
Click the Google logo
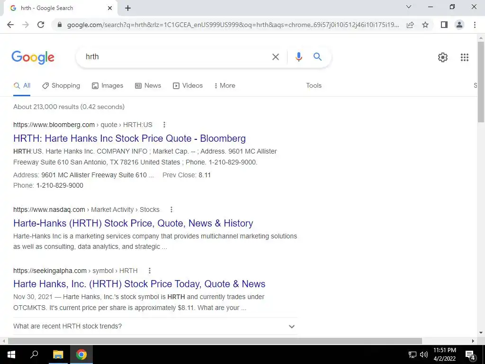pyautogui.click(x=33, y=57)
